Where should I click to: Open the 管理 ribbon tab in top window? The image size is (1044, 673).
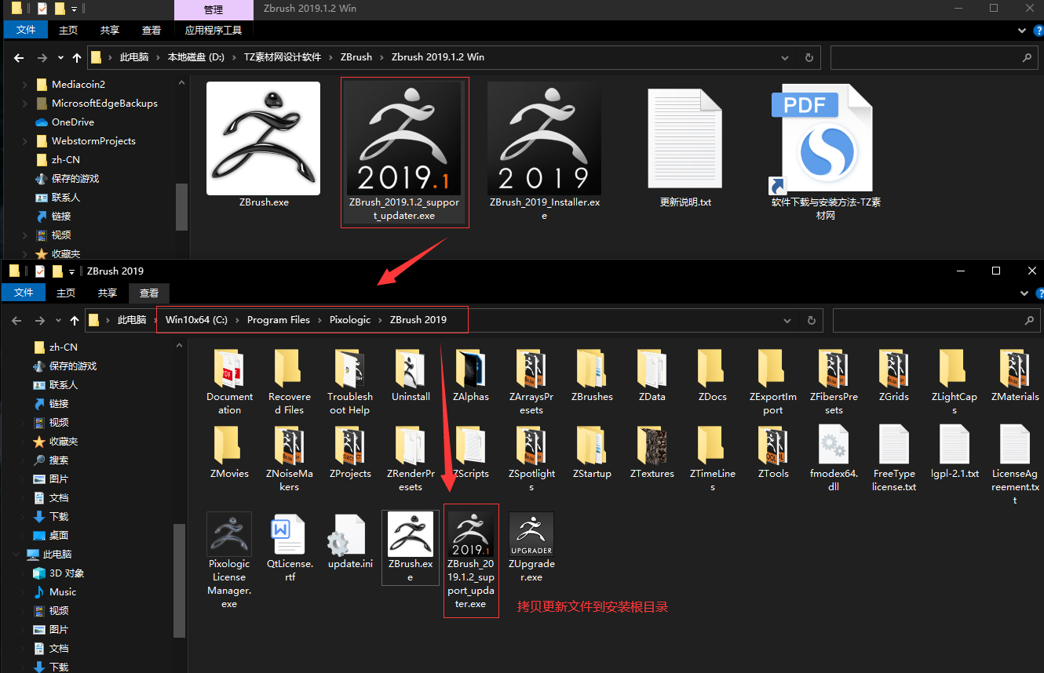point(214,10)
